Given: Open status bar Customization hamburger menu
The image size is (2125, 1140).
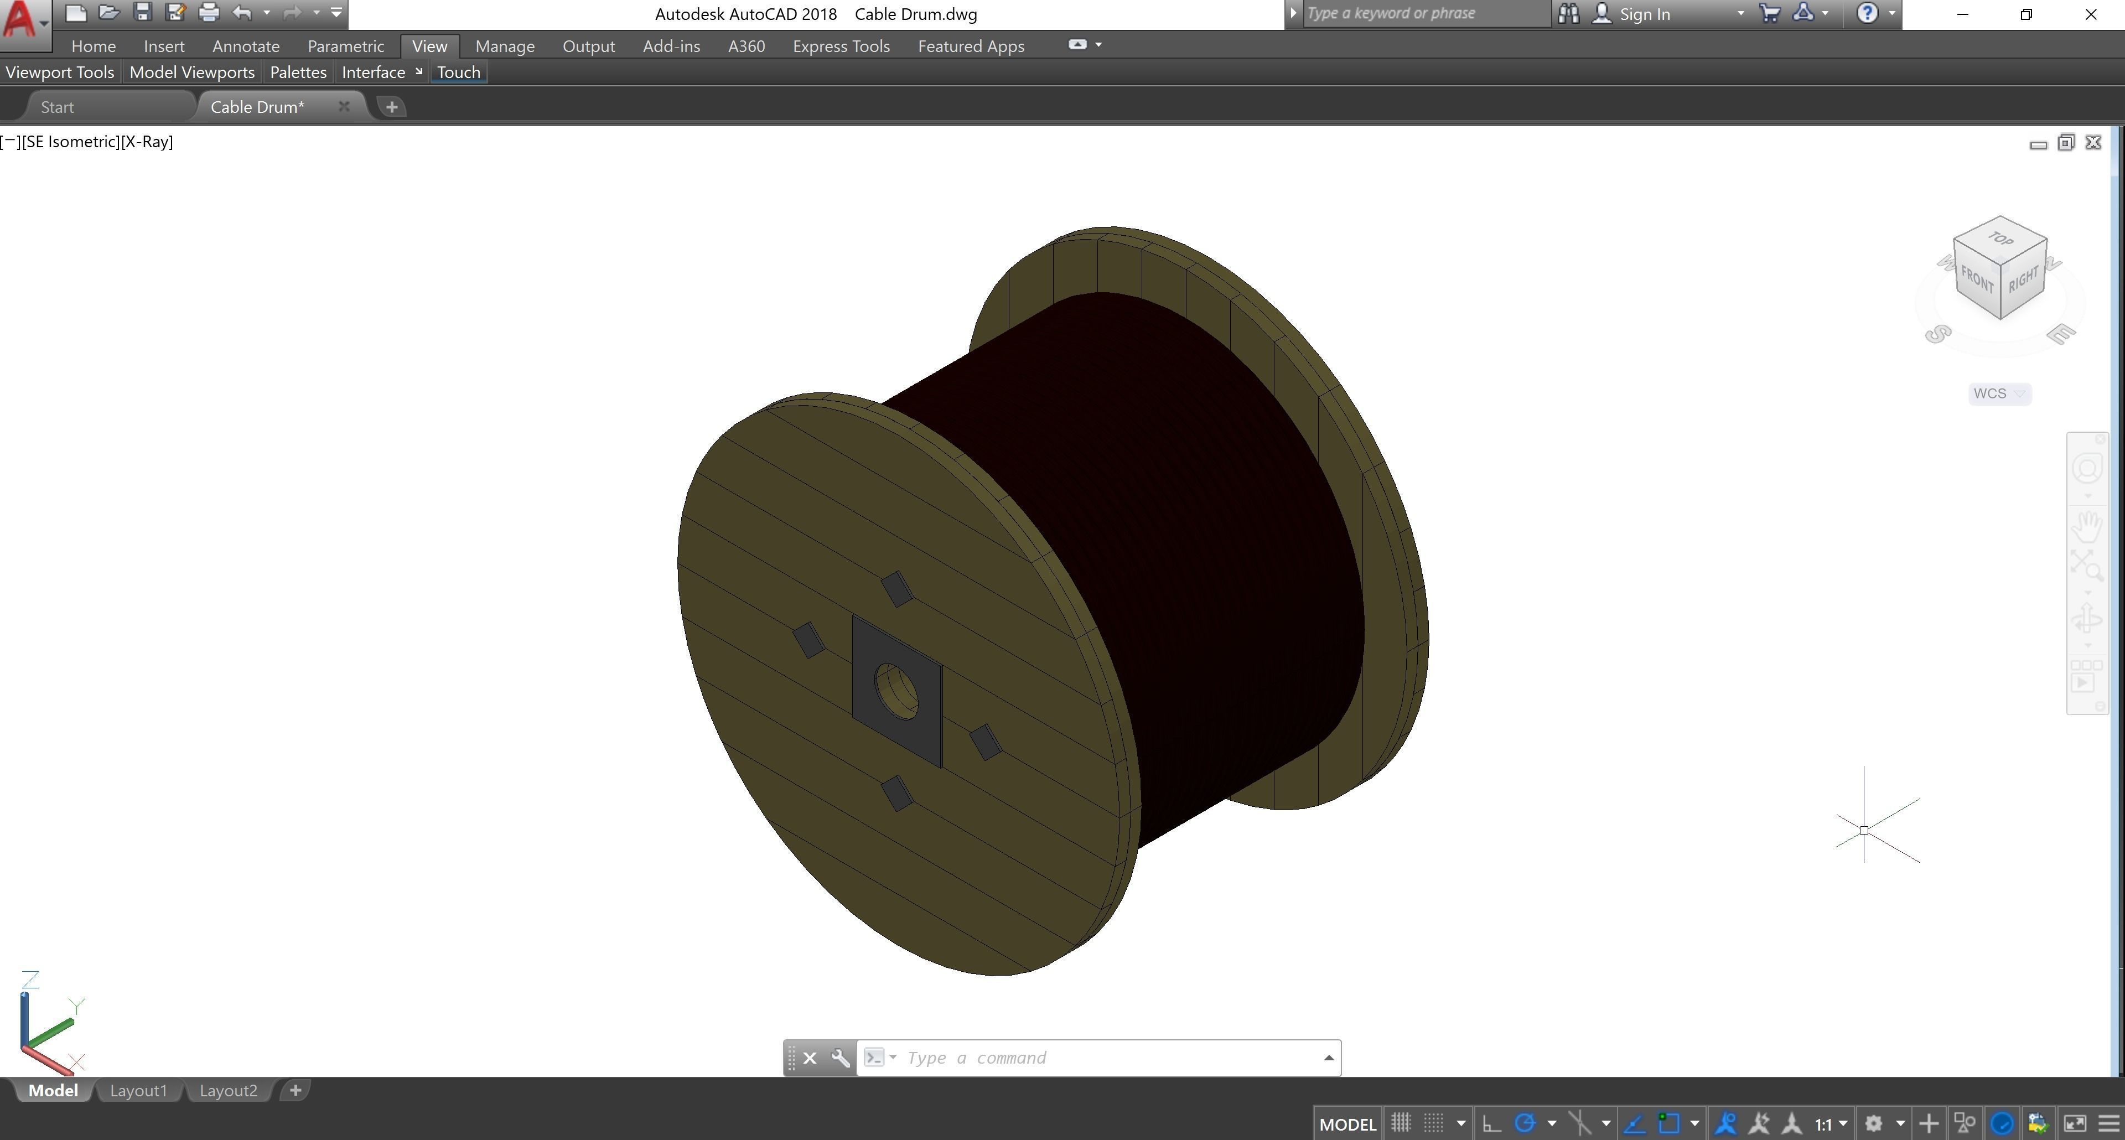Looking at the screenshot, I should pyautogui.click(x=2108, y=1123).
